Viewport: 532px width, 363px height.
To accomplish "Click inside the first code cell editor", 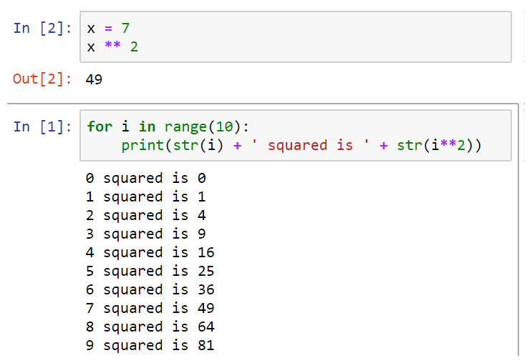I will tap(296, 36).
